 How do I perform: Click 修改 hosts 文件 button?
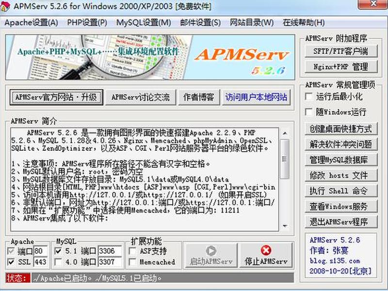[341, 176]
